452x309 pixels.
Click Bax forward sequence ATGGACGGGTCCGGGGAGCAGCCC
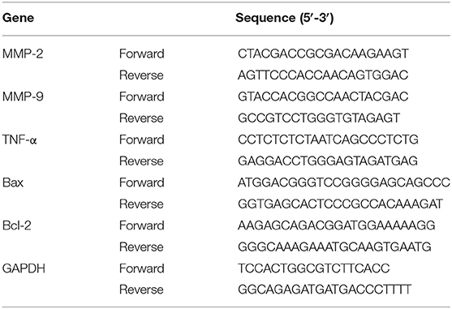(x=344, y=182)
